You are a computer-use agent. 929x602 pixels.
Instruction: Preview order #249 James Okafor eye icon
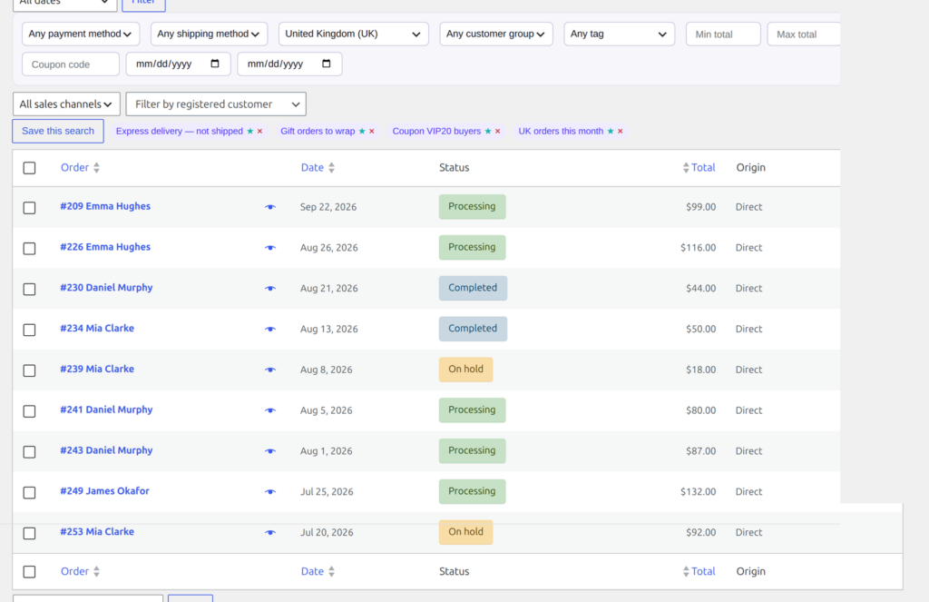click(270, 492)
